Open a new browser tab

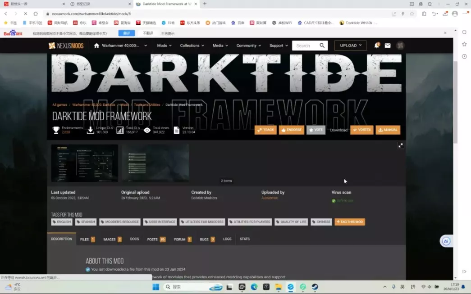click(205, 4)
